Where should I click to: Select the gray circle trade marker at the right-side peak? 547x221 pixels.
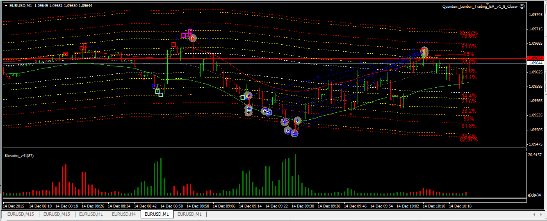point(424,52)
